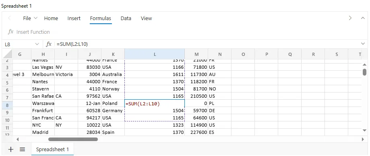Click the cell containing Spain

(x=113, y=132)
